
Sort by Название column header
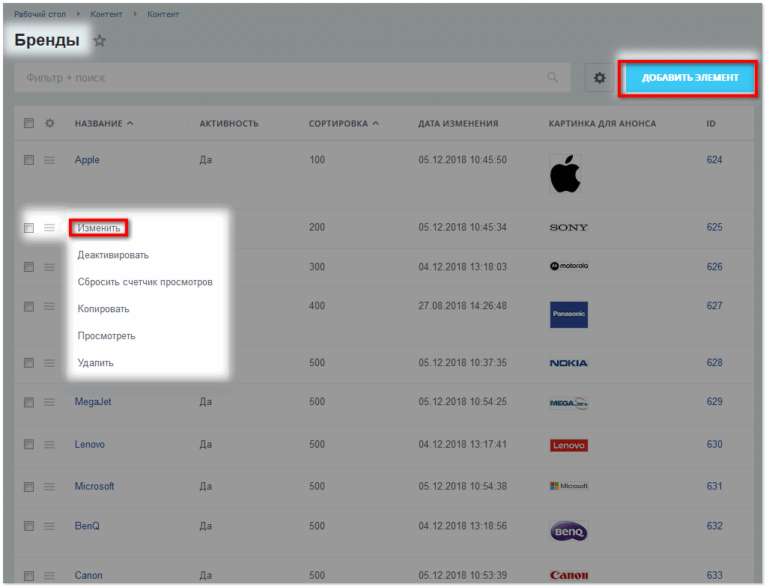pos(103,124)
